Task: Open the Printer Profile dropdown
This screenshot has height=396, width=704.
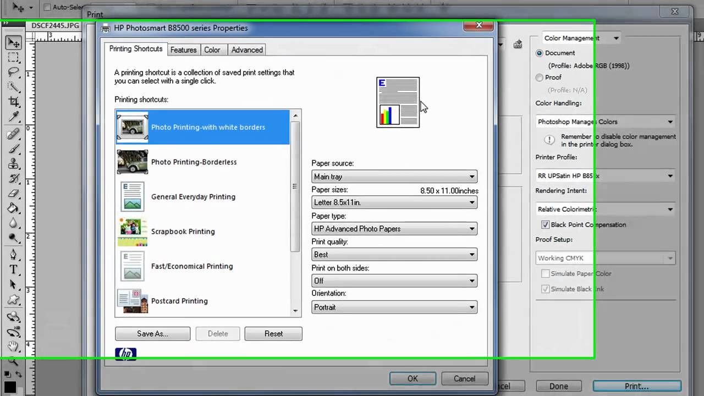Action: [x=606, y=176]
